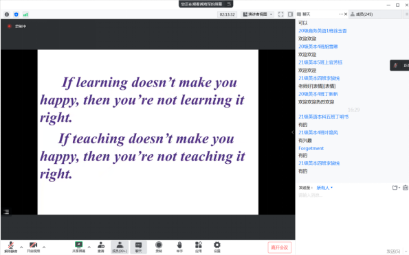Enter fullscreen mode icon
This screenshot has width=409, height=255.
tap(280, 14)
